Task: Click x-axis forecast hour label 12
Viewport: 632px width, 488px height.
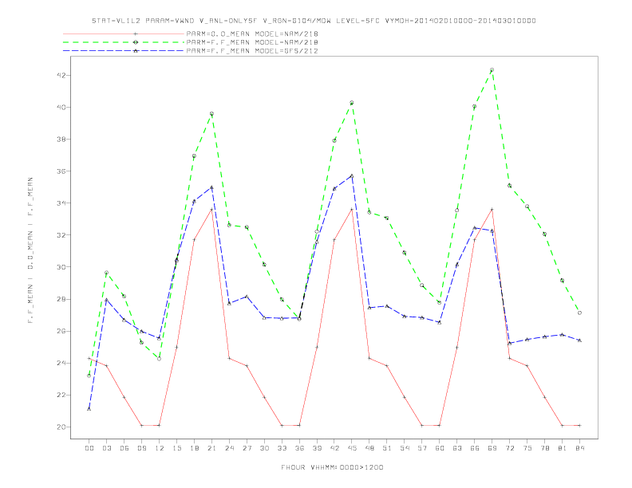Action: click(x=160, y=448)
